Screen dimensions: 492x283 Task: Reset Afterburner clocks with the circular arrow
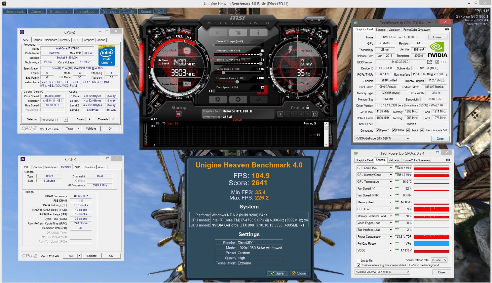tap(238, 99)
